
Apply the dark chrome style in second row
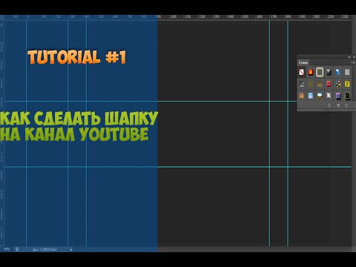pos(301,84)
